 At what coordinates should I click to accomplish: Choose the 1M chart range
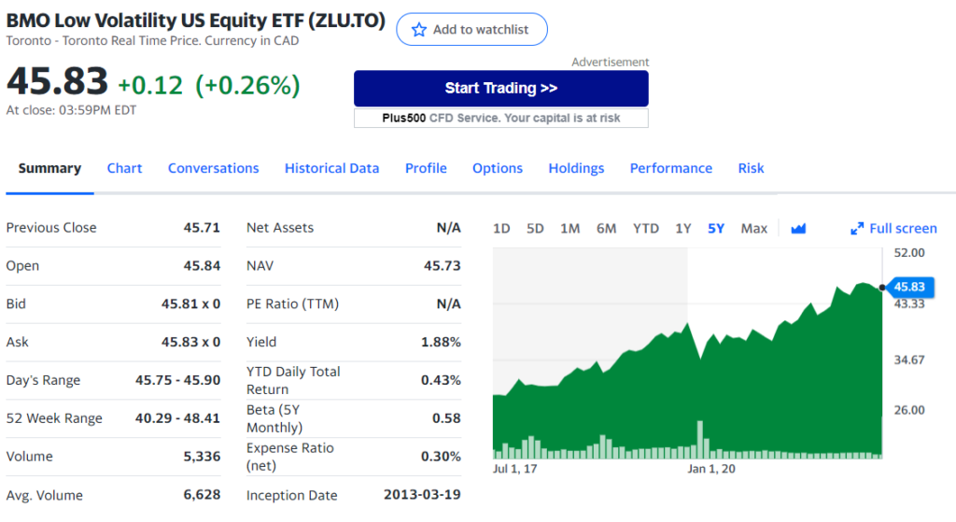pos(569,229)
